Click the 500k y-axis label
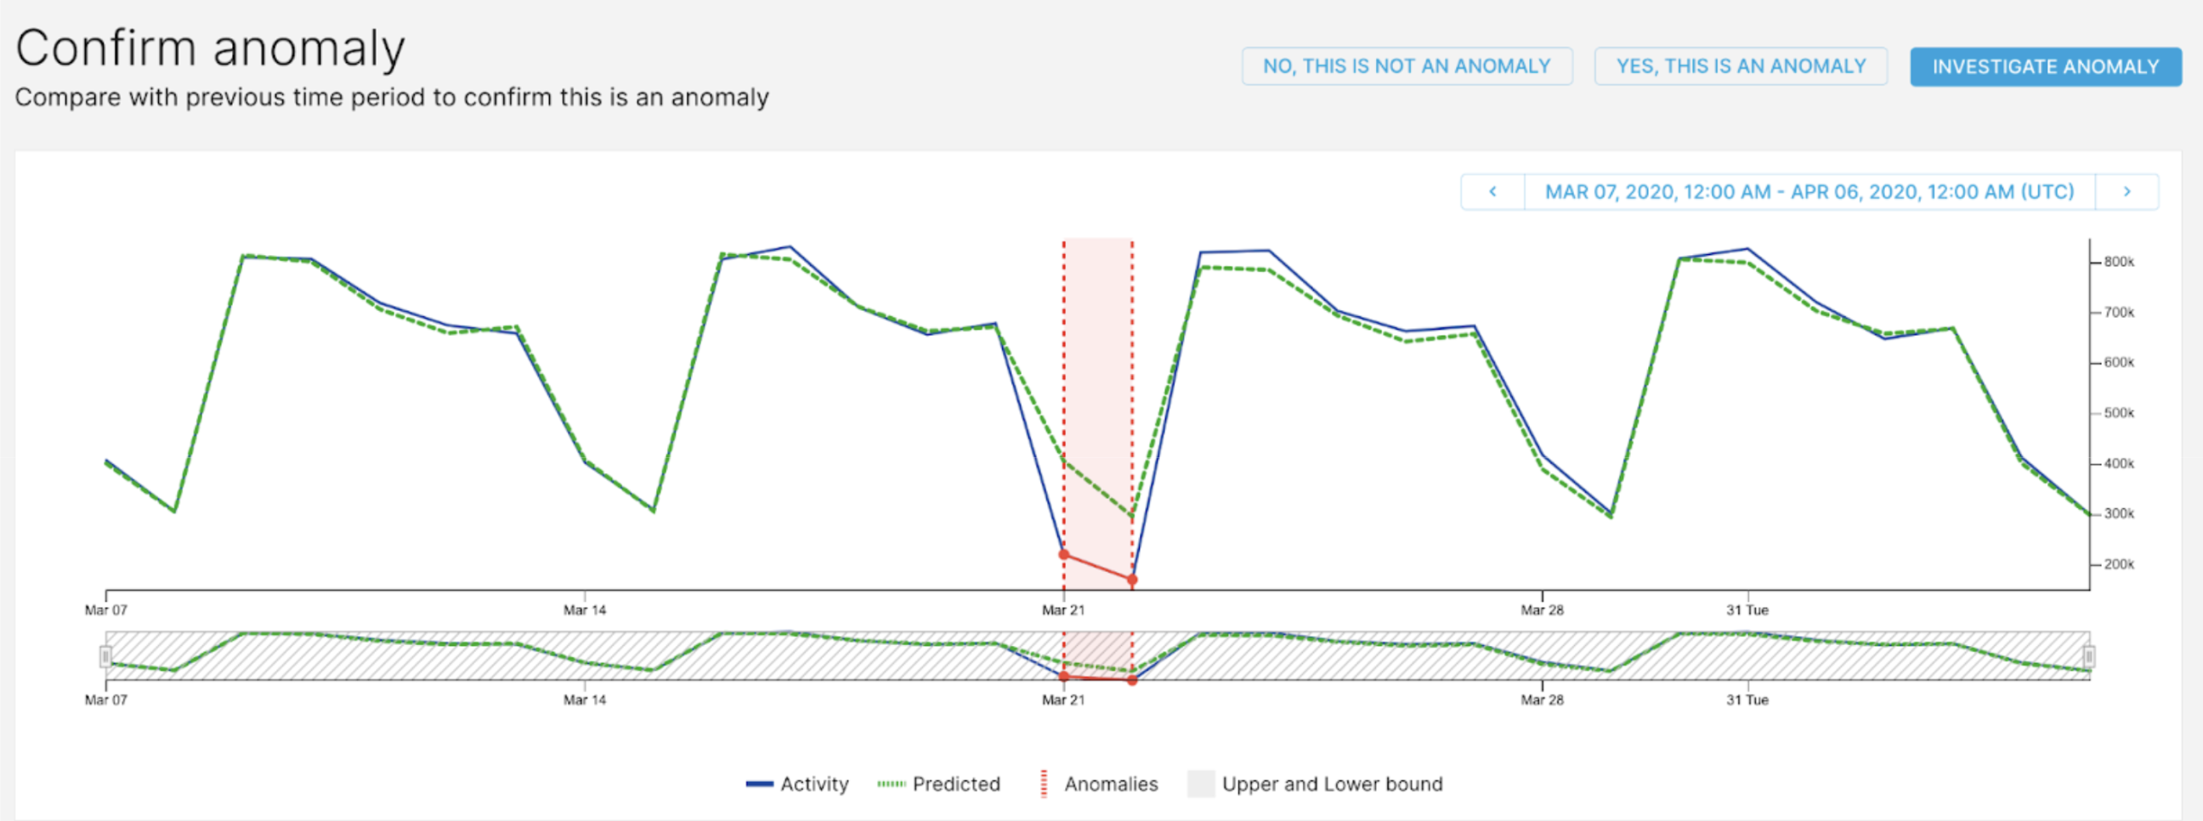This screenshot has width=2203, height=821. tap(2119, 413)
